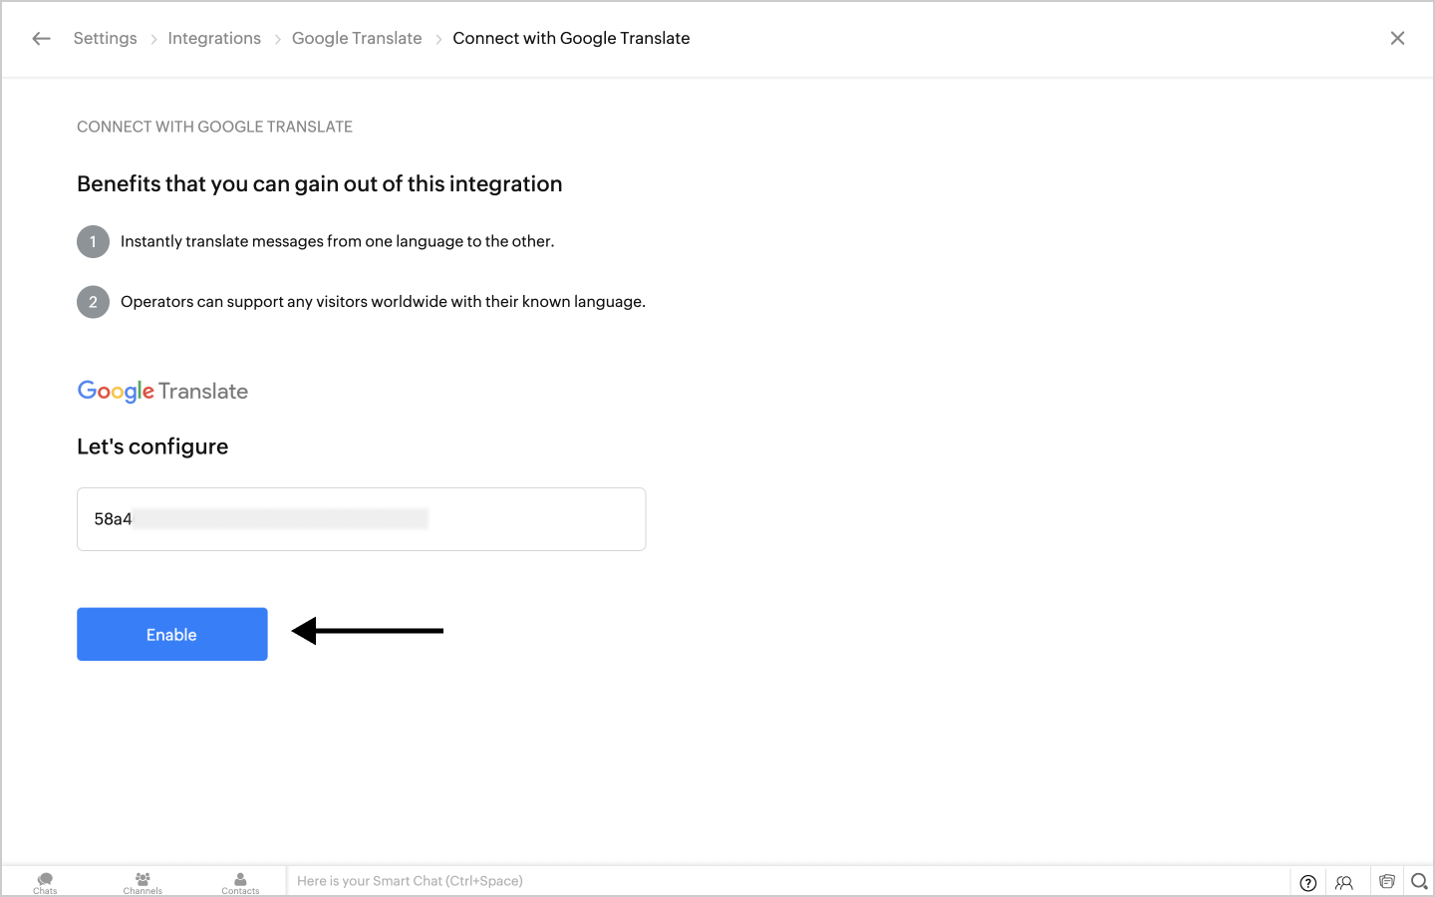Viewport: 1435px width, 897px height.
Task: Click the number 1 benefit badge
Action: [93, 241]
